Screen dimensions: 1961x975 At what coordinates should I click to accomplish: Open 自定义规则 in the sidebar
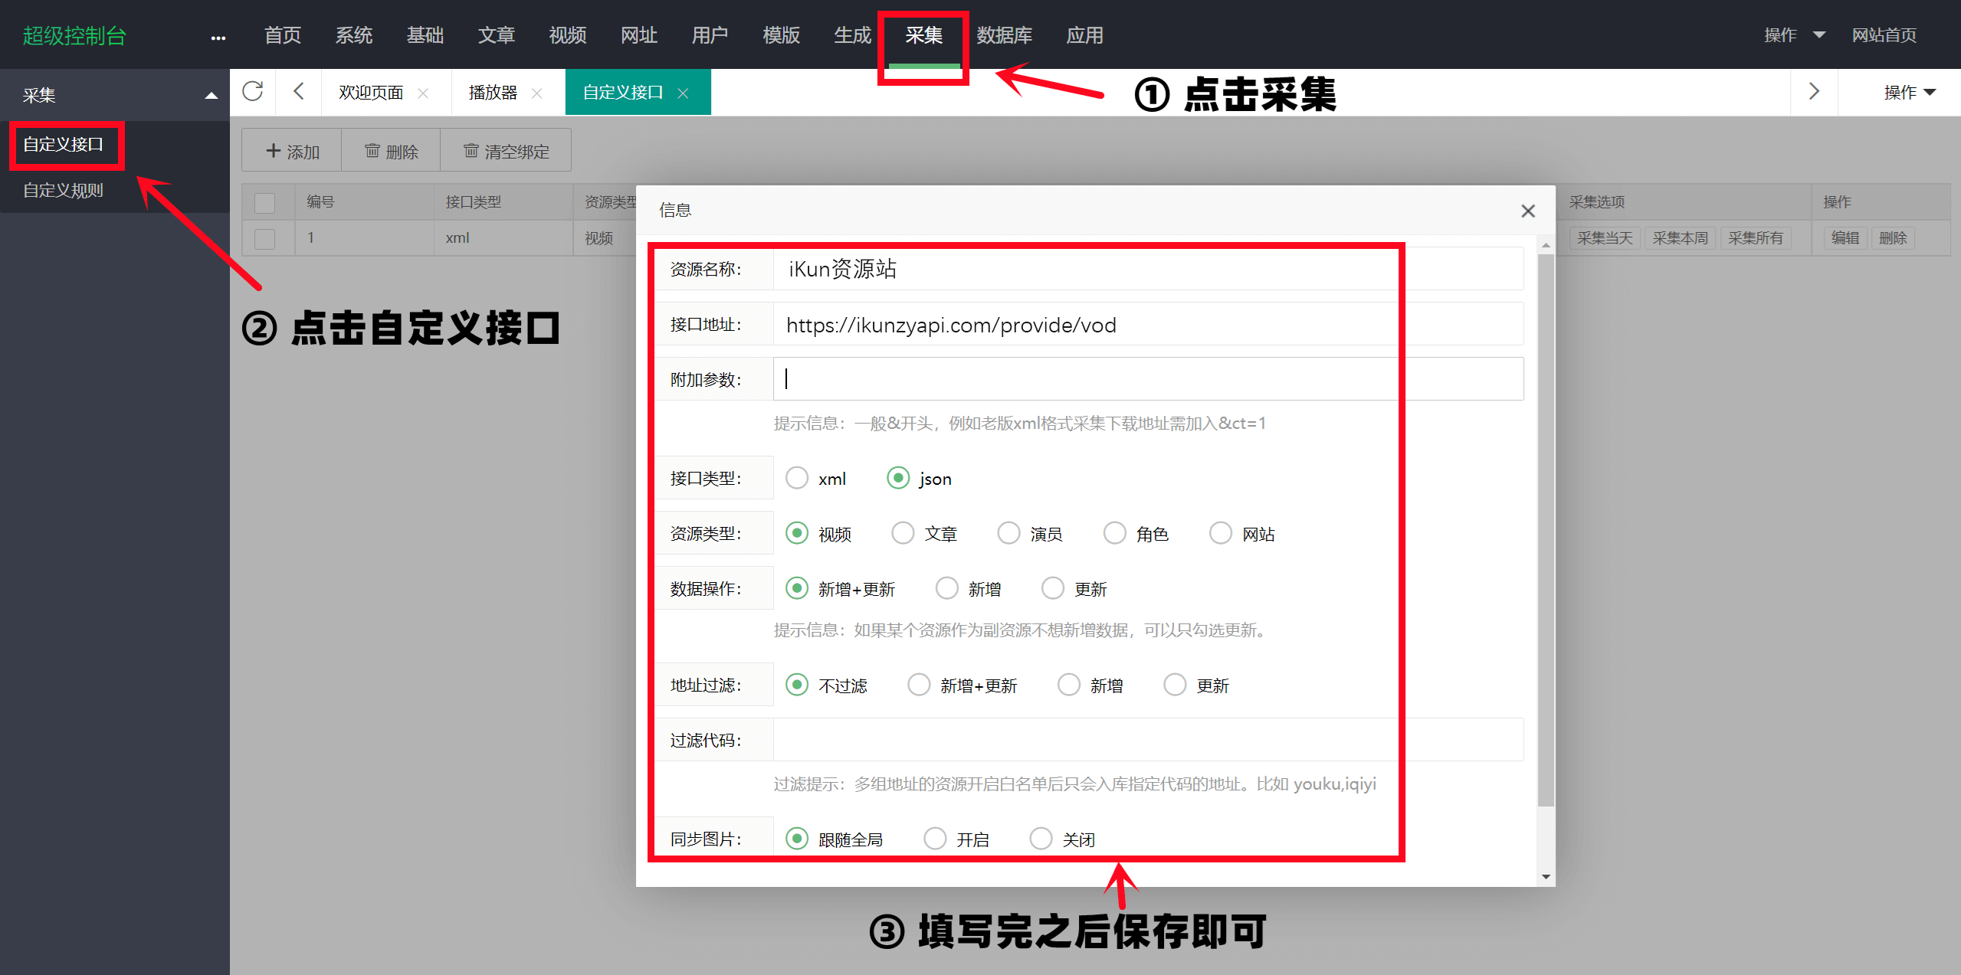[63, 190]
